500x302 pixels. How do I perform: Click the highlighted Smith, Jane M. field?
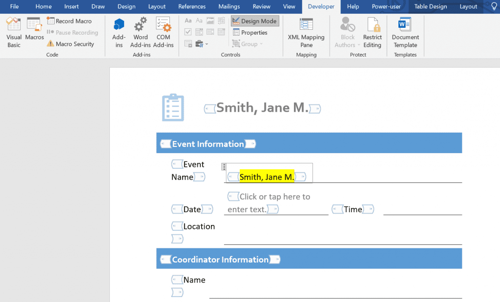tap(267, 177)
